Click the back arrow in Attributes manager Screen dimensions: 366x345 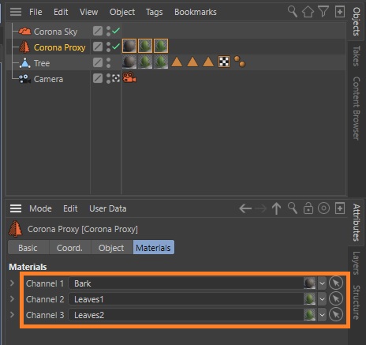point(245,208)
